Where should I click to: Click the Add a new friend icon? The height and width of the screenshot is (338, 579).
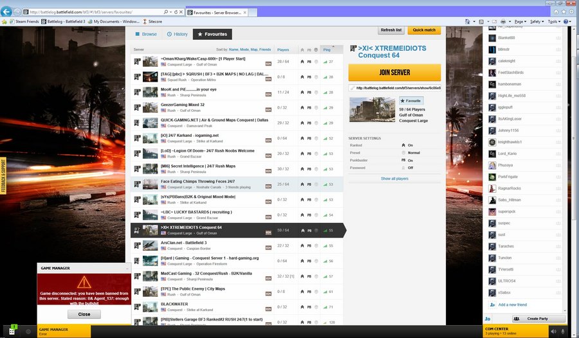[x=492, y=305]
